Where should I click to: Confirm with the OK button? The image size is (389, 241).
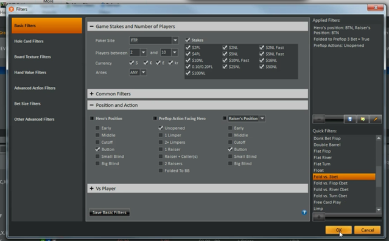(338, 230)
